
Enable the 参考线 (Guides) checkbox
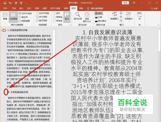tap(54, 21)
